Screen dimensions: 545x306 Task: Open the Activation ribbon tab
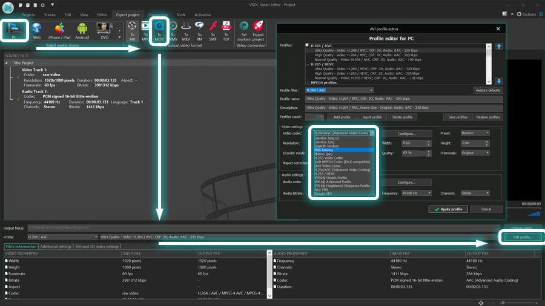(x=203, y=15)
